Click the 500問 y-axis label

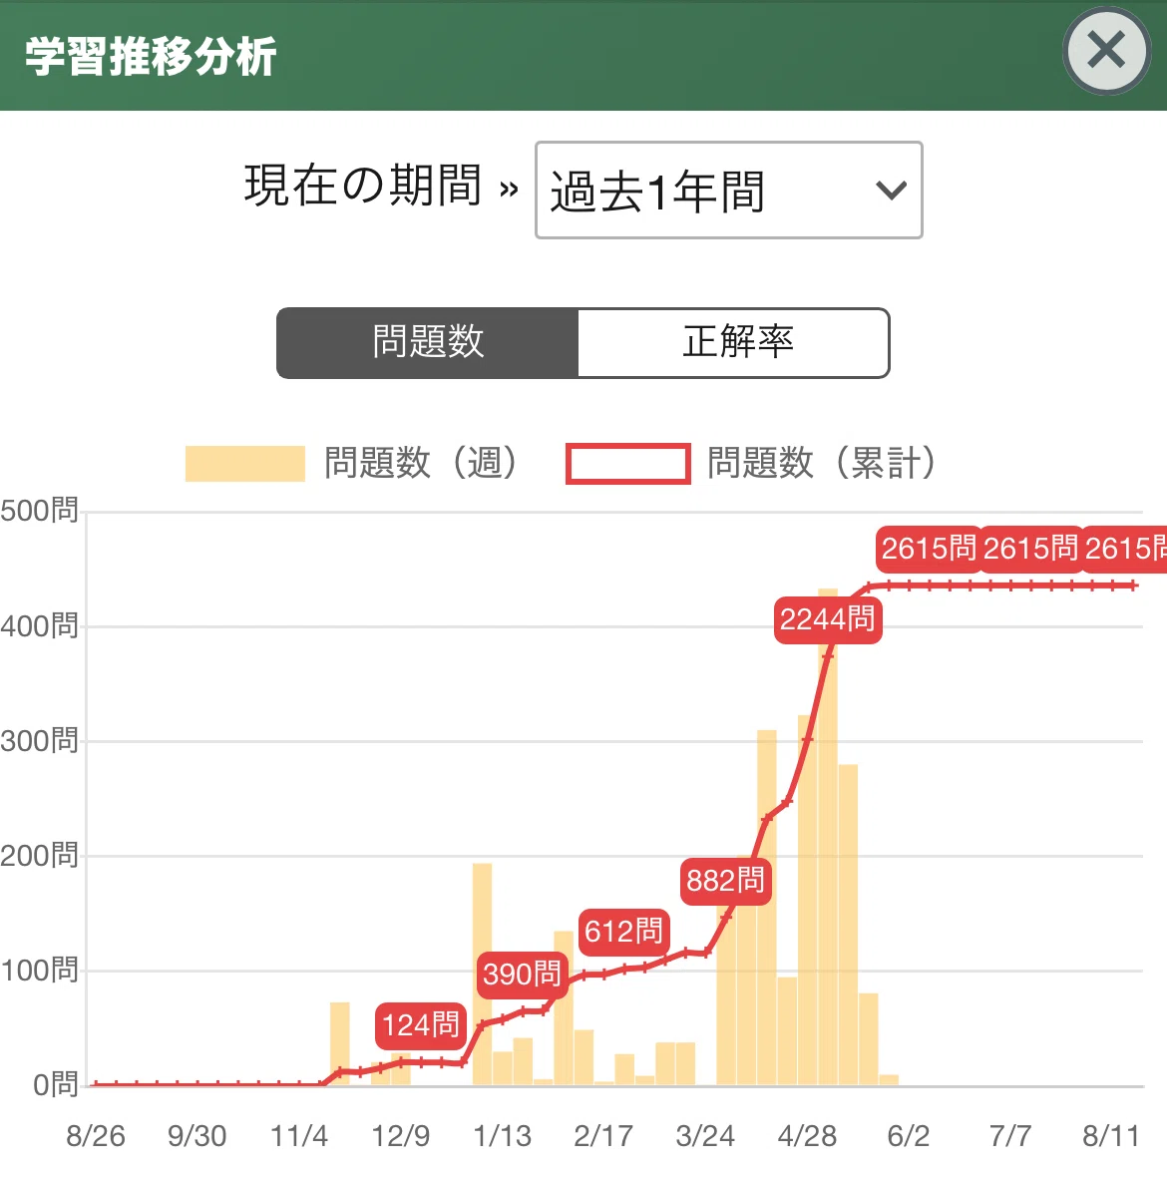pyautogui.click(x=39, y=511)
